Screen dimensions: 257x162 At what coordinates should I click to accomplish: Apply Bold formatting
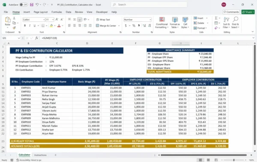[25, 26]
